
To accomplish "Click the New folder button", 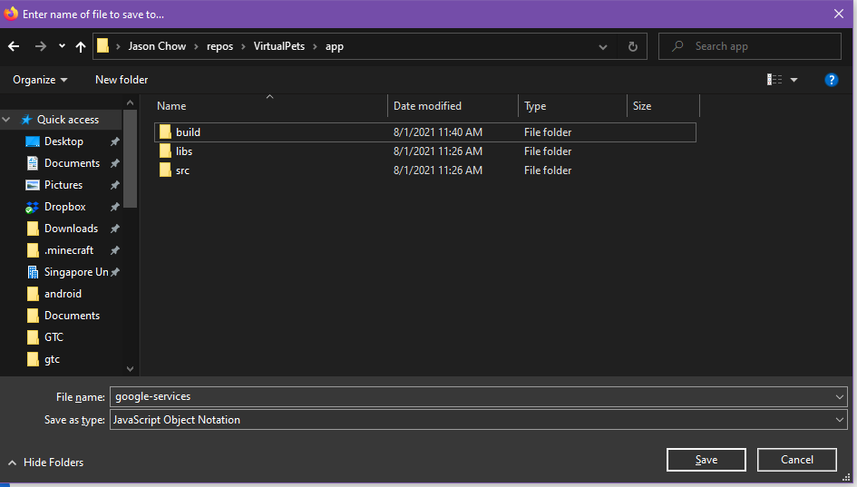I will coord(122,80).
